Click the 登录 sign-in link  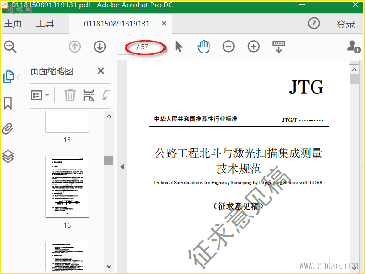coord(345,24)
